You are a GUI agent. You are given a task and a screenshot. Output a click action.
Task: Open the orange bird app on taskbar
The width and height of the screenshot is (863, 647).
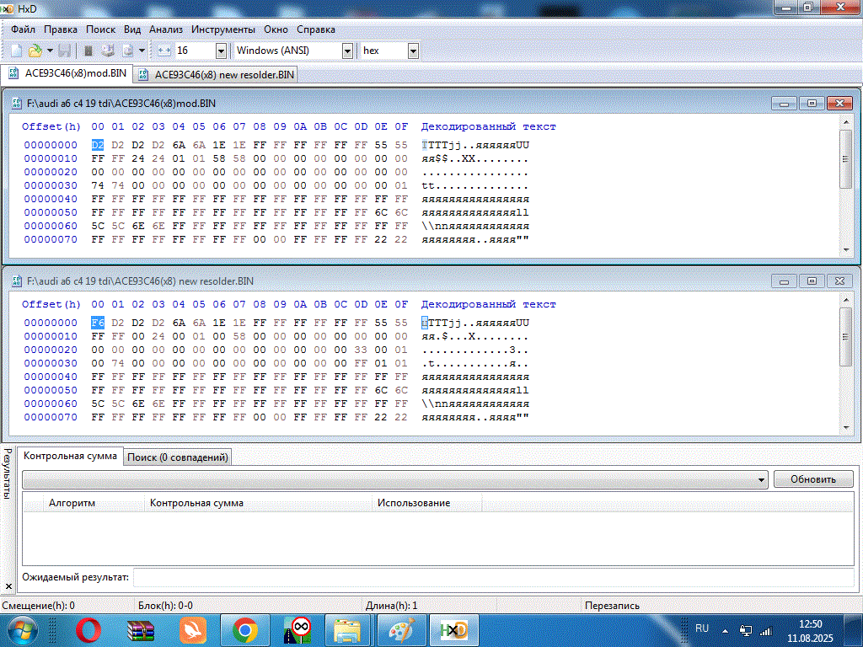192,630
